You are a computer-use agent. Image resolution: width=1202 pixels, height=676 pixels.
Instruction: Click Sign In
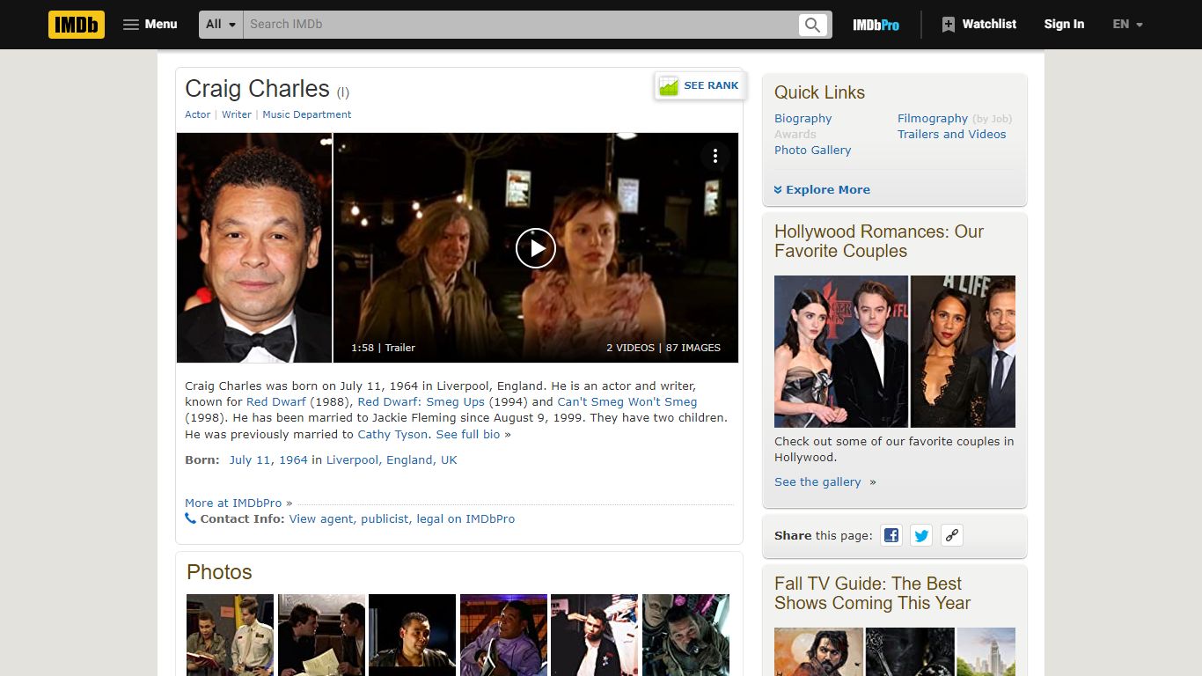click(1064, 25)
